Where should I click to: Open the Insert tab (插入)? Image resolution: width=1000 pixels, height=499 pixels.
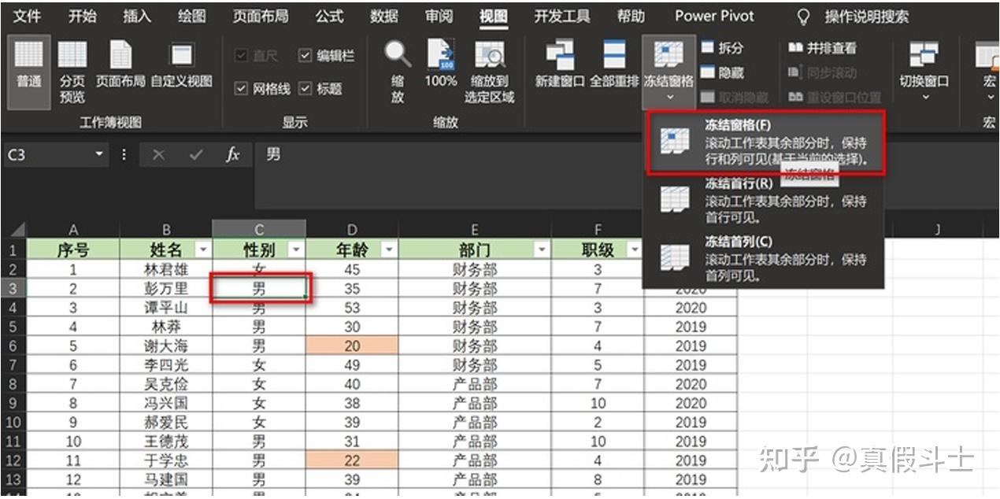pos(137,16)
